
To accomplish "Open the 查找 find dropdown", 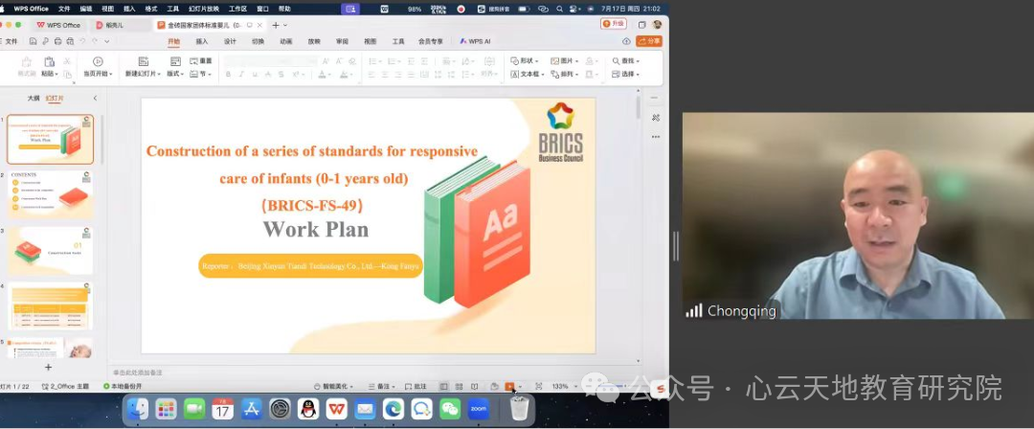I will pyautogui.click(x=626, y=60).
